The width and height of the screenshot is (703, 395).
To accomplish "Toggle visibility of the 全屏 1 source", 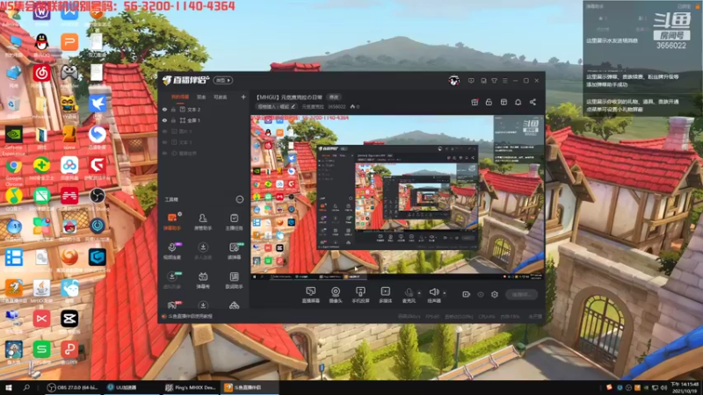I will point(164,120).
